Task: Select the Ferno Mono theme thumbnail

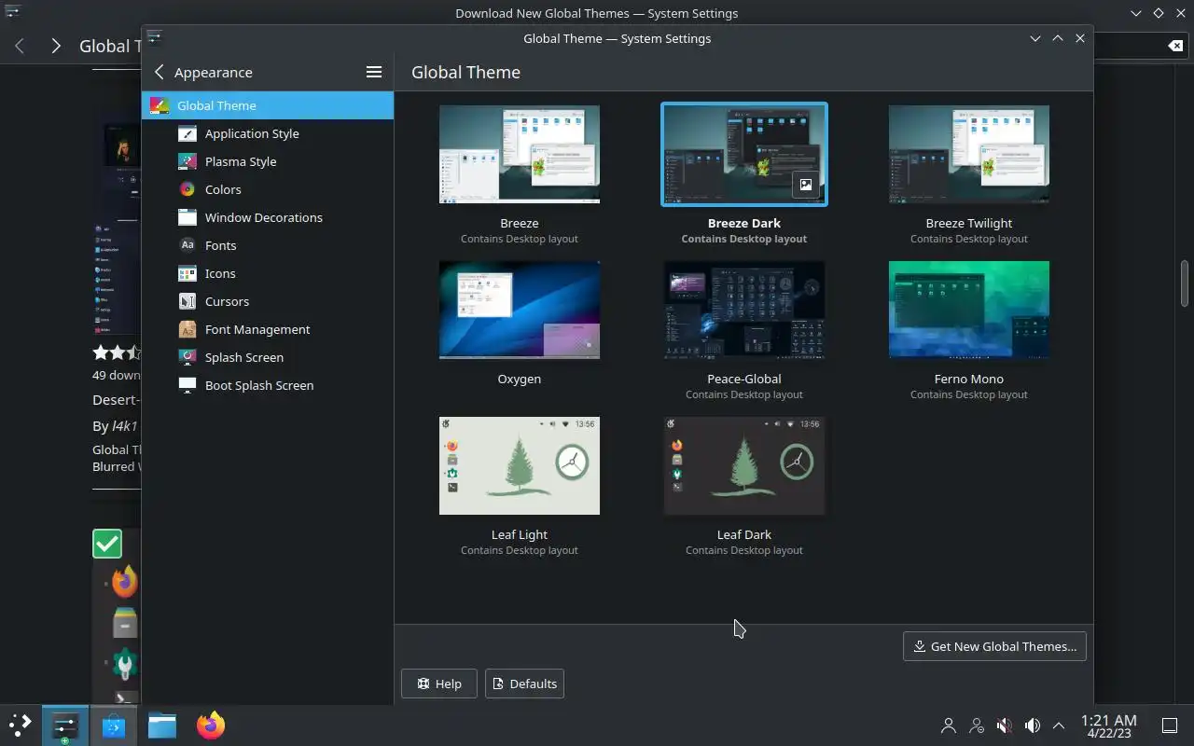Action: pyautogui.click(x=969, y=310)
